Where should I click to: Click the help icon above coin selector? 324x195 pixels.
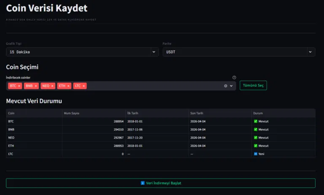tap(234, 78)
